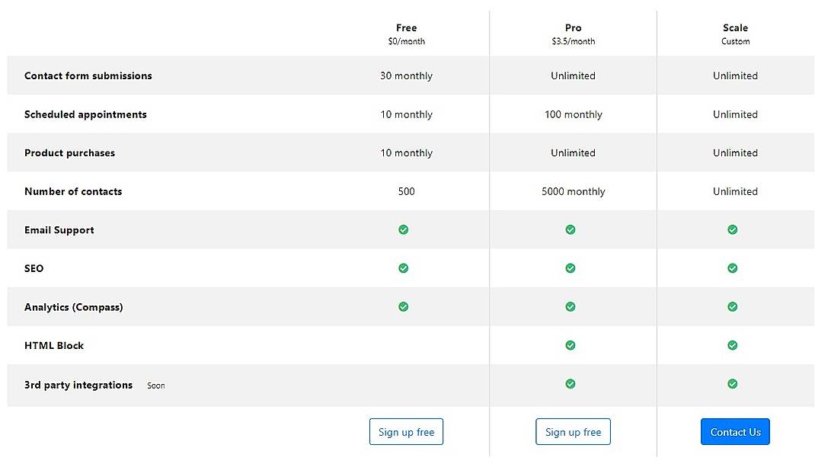The width and height of the screenshot is (815, 464).
Task: Click the 3rd party integrations checkmark for Pro
Action: [570, 384]
